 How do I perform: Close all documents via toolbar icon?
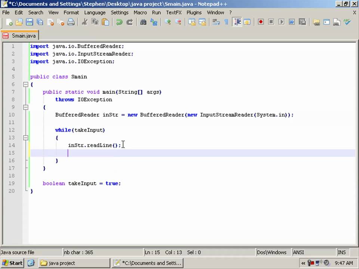(x=61, y=22)
